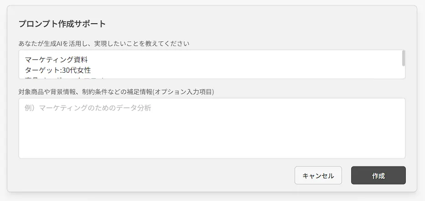Click the scrollbar track below the thumb

pyautogui.click(x=403, y=73)
